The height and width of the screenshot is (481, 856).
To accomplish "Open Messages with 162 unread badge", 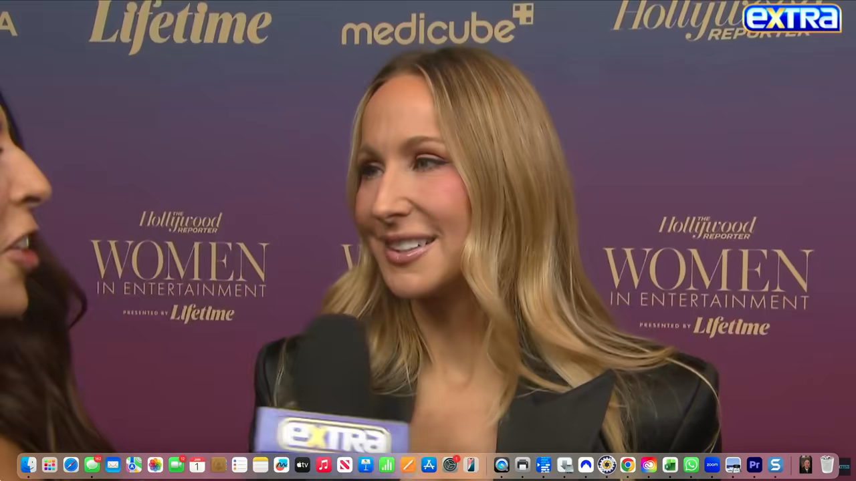I will (x=92, y=465).
